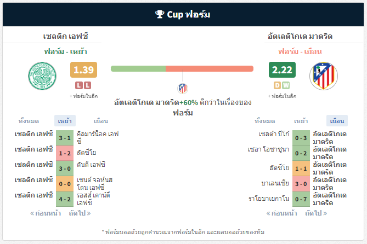The width and height of the screenshot is (367, 244).
Task: Select Celtic's 'เยือน' away tab
Action: click(101, 121)
